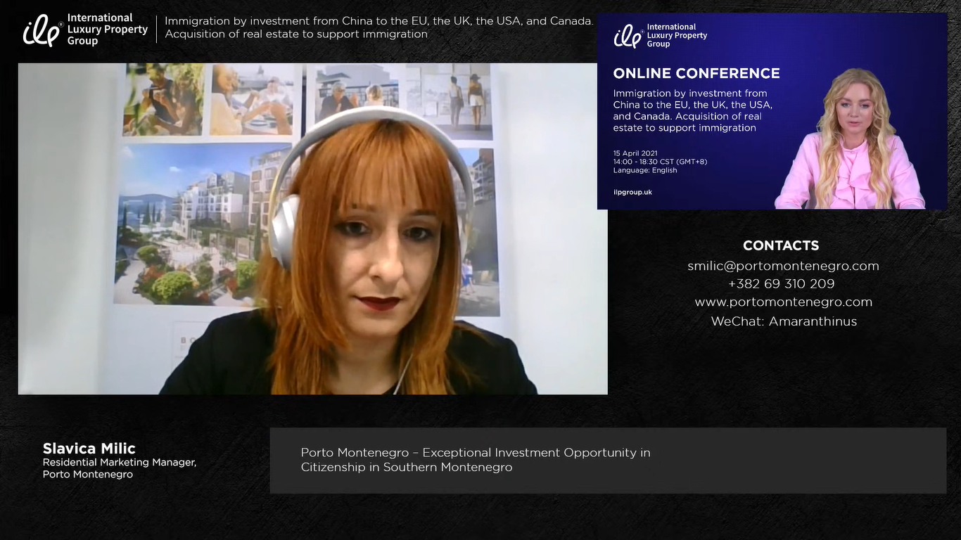Click the waterfront resort poster behind the speaker
Image resolution: width=961 pixels, height=540 pixels.
click(x=197, y=225)
